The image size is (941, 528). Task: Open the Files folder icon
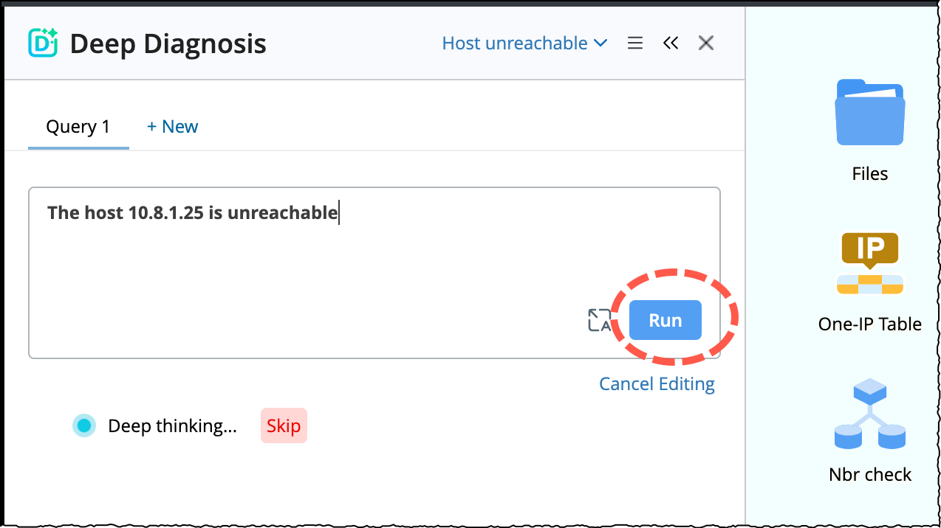(870, 112)
